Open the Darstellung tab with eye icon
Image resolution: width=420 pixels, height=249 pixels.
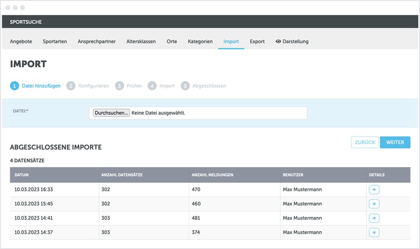292,42
